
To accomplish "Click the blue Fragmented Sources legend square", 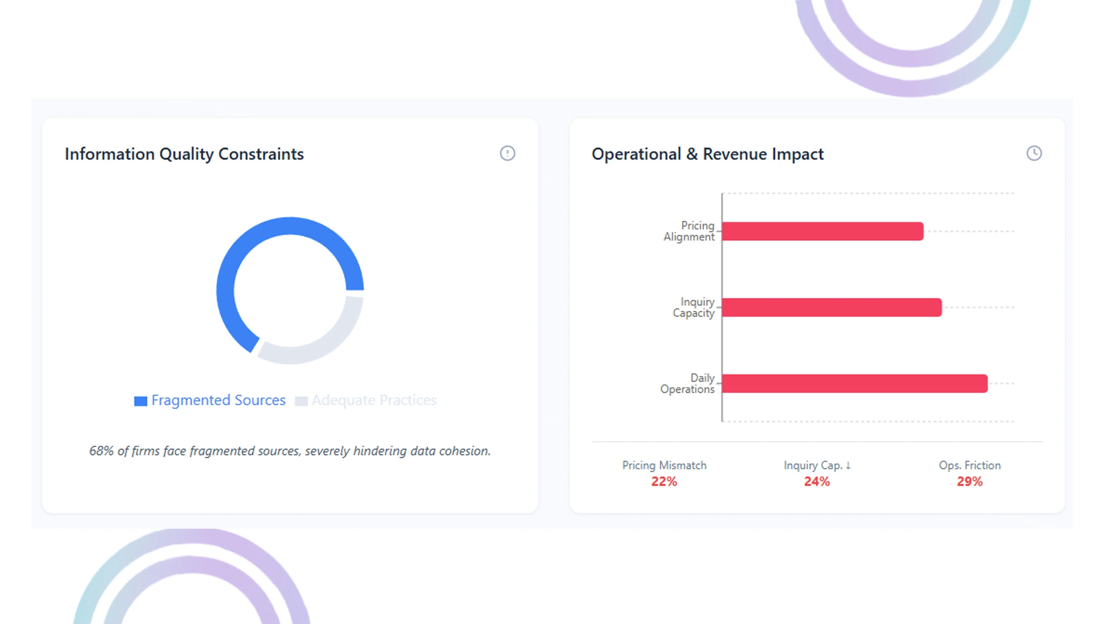I will click(x=140, y=401).
